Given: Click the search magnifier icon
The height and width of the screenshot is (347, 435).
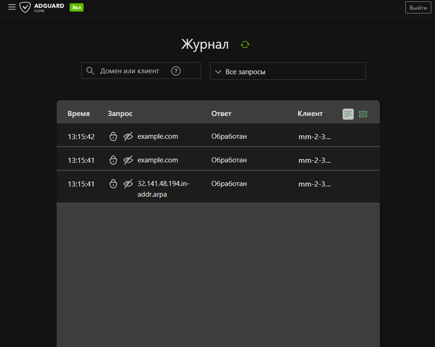Looking at the screenshot, I should tap(90, 71).
